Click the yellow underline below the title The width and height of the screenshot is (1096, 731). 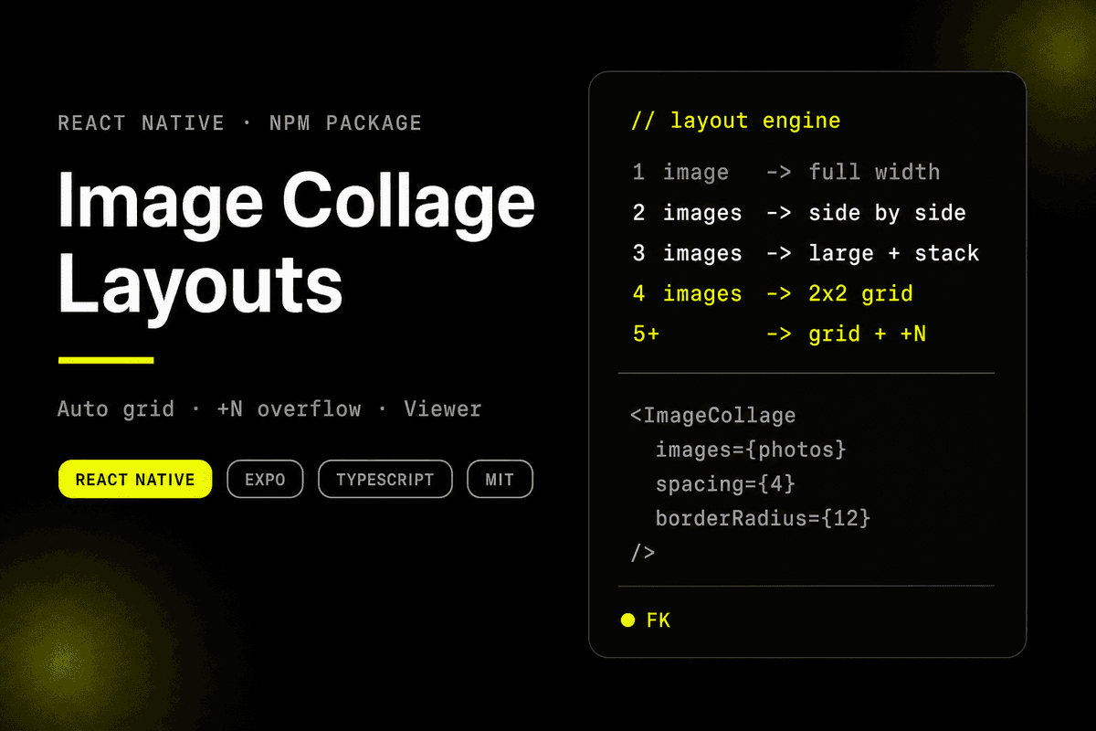(x=106, y=360)
